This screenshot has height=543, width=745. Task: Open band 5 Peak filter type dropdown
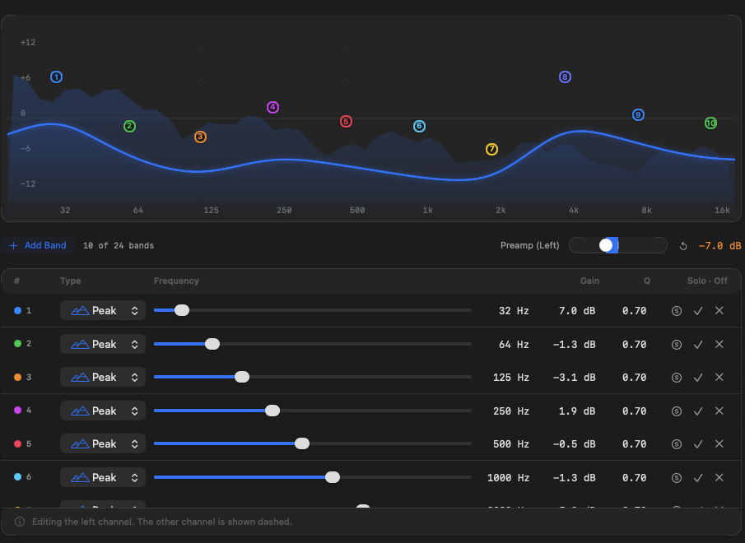103,443
